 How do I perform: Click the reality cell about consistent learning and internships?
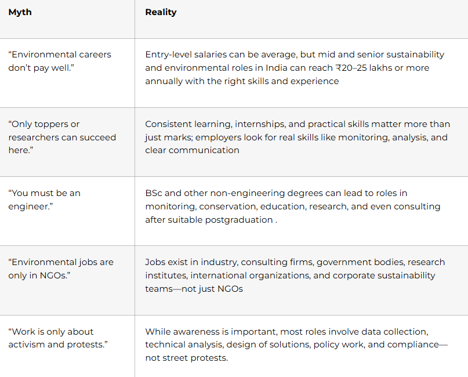(297, 137)
